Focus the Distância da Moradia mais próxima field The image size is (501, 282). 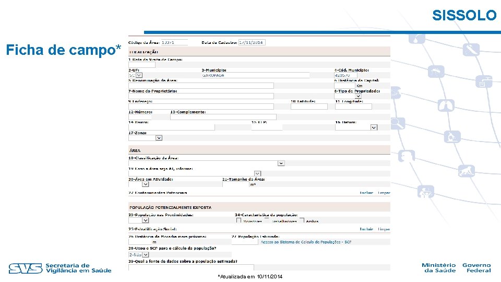tap(140, 242)
